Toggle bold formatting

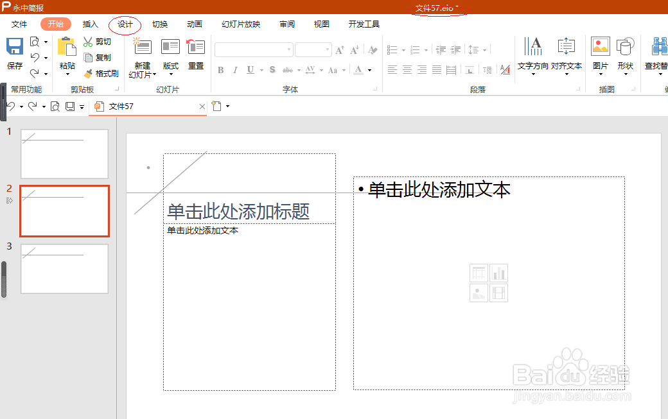point(220,69)
